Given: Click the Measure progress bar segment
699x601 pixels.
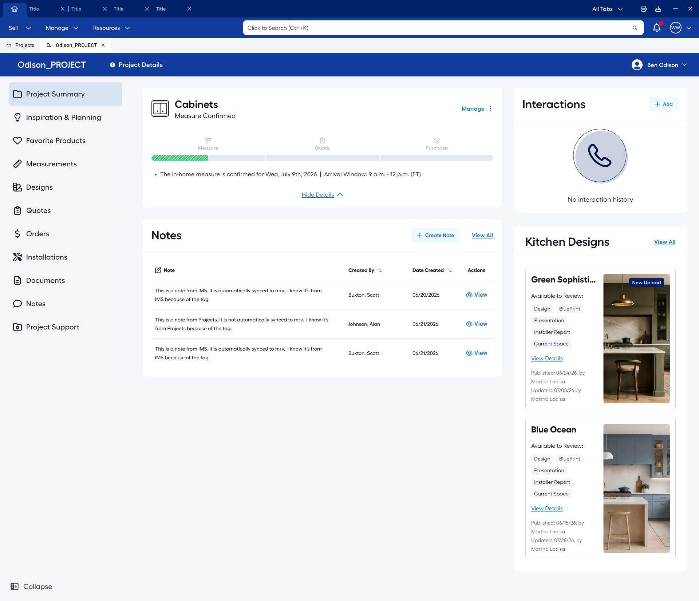Looking at the screenshot, I should 208,158.
